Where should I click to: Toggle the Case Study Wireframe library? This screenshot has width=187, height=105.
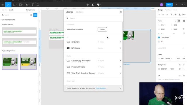[x=68, y=61]
